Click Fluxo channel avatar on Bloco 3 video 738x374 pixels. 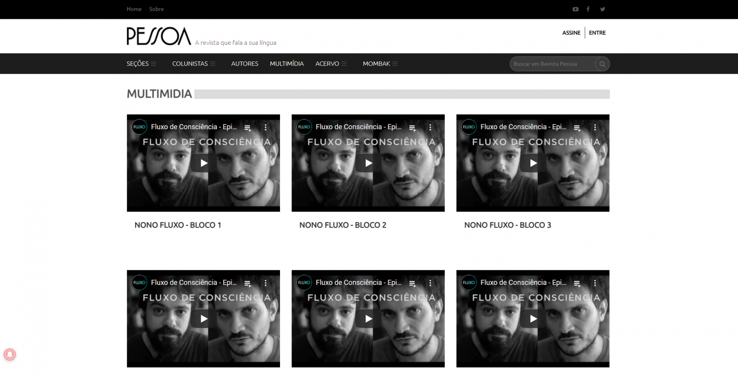click(469, 127)
